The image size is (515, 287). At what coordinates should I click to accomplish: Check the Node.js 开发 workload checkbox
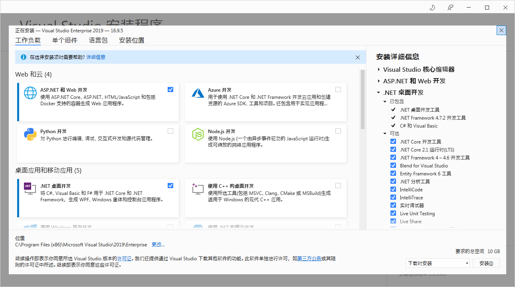[x=338, y=131]
